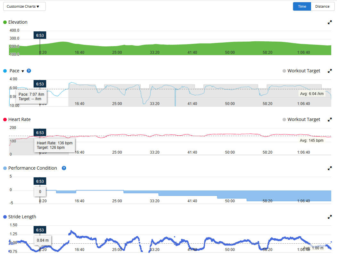Open the Pace metric dropdown arrow
337x258 pixels.
[x=23, y=71]
